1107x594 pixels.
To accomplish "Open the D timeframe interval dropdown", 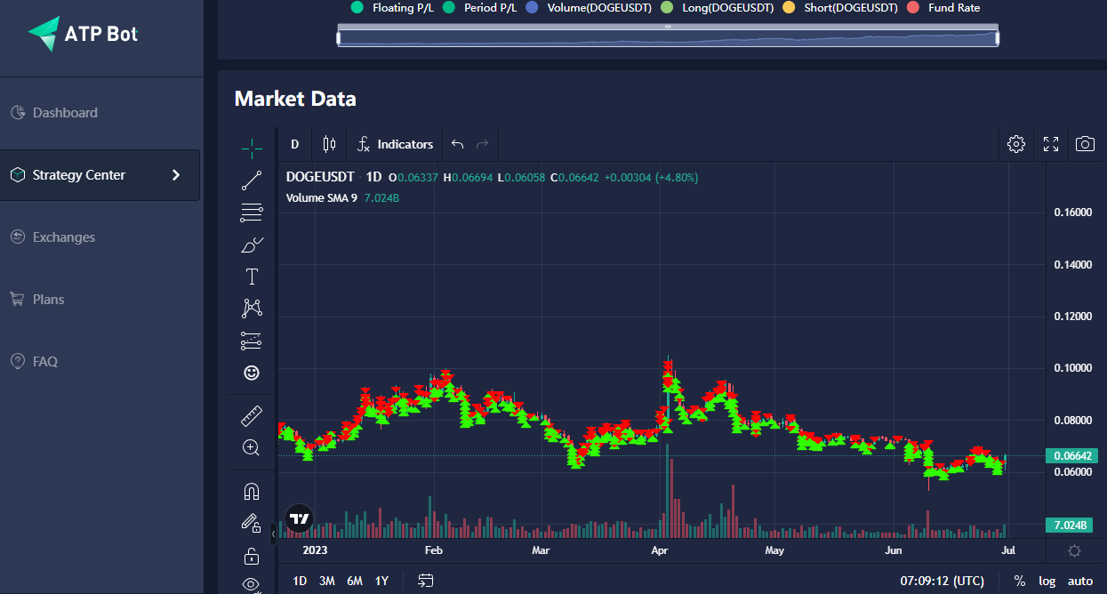I will 294,144.
